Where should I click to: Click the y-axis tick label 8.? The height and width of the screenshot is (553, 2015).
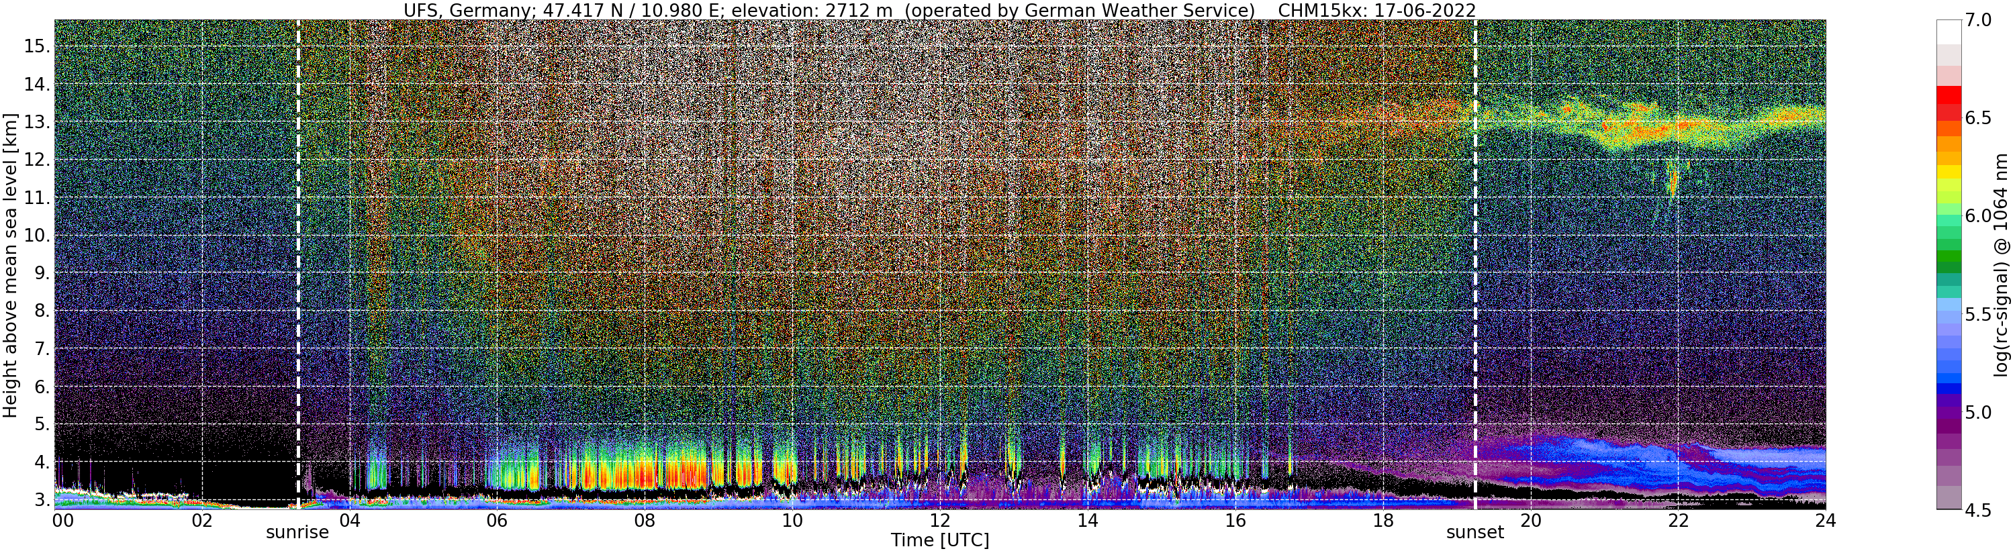pyautogui.click(x=42, y=311)
